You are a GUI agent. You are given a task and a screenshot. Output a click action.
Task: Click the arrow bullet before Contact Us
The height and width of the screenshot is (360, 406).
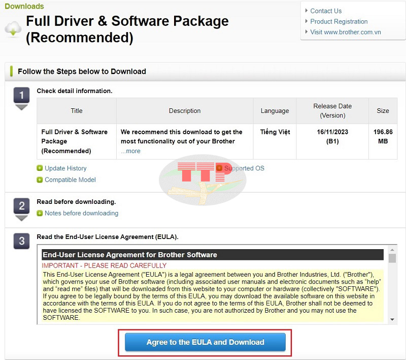(x=307, y=11)
